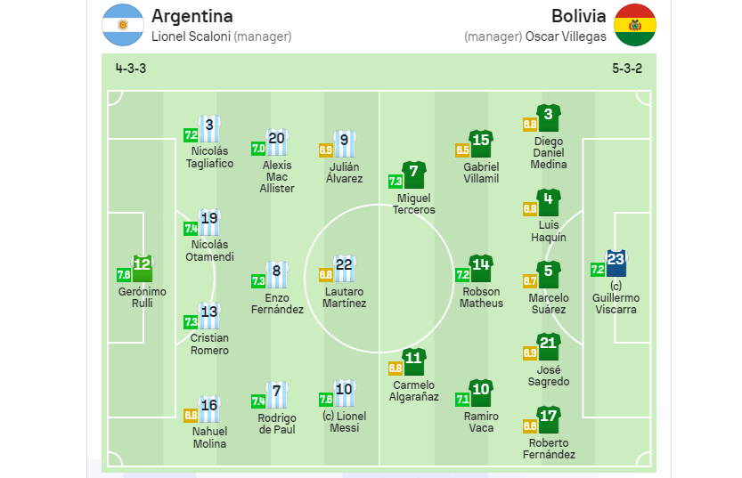Open Nicolás Otamendi's number 19 shirt

[x=209, y=223]
